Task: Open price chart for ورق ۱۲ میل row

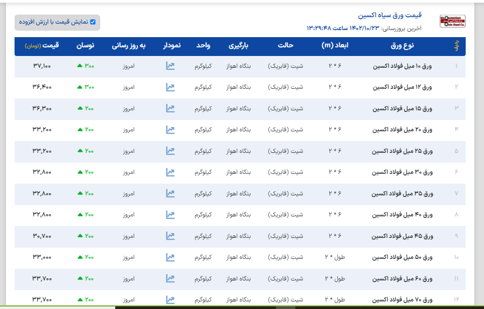Action: [x=170, y=87]
